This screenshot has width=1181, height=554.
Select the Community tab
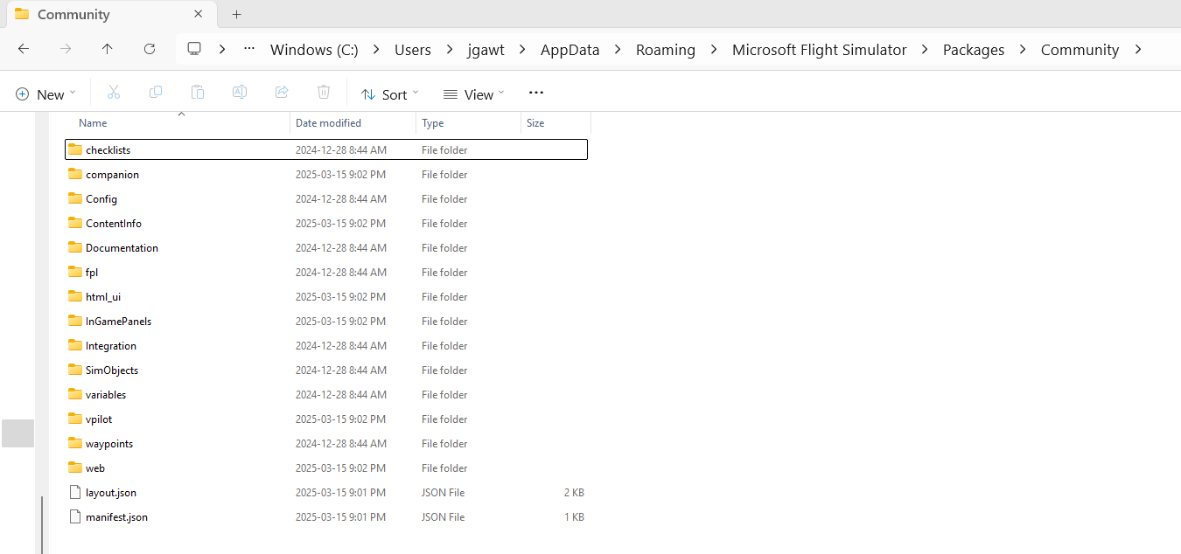coord(74,14)
